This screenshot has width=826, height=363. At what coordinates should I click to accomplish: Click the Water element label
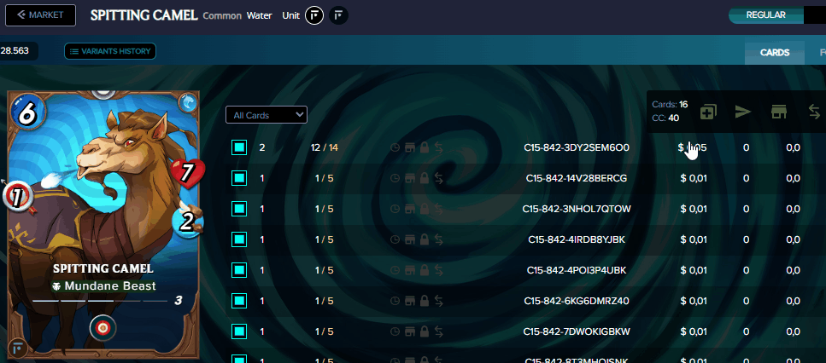pos(259,15)
